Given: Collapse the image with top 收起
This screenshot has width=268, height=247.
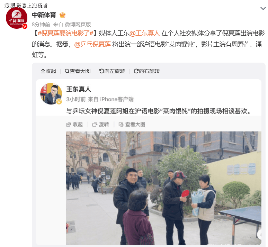Looking at the screenshot, I should (x=48, y=71).
